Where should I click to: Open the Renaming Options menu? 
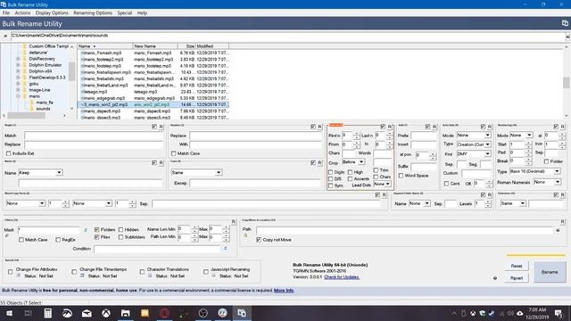coord(93,12)
